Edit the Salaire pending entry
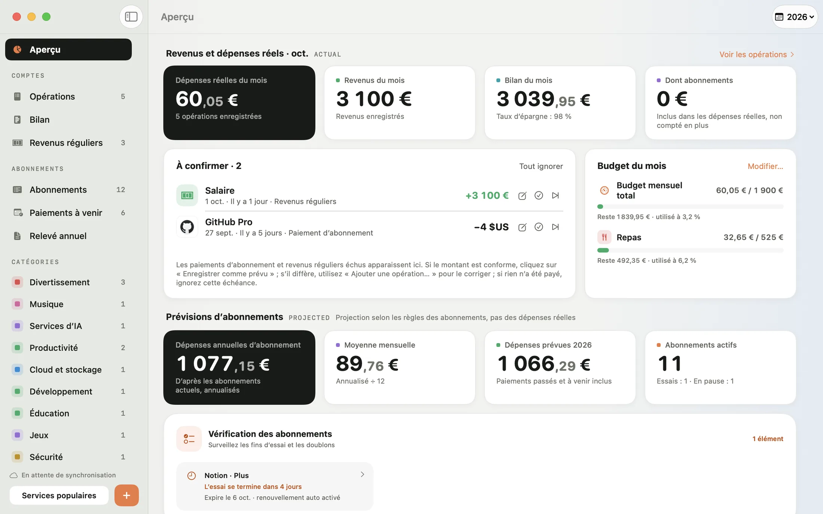The height and width of the screenshot is (514, 823). [522, 196]
